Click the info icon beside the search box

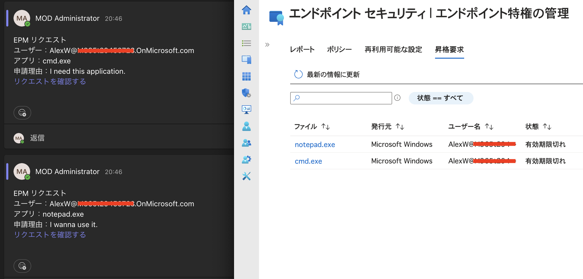pos(397,98)
